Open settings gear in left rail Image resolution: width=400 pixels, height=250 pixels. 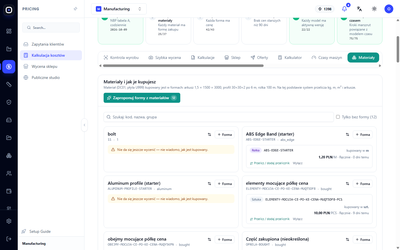pyautogui.click(x=9, y=221)
